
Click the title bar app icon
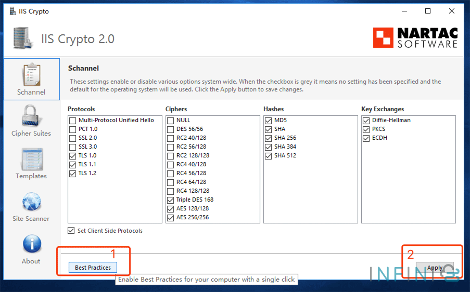tap(12, 11)
